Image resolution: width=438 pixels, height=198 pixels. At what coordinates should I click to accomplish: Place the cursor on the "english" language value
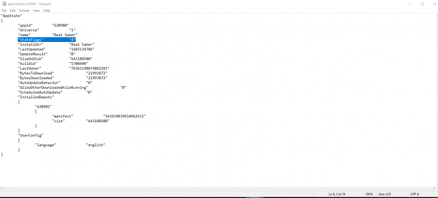(x=95, y=145)
